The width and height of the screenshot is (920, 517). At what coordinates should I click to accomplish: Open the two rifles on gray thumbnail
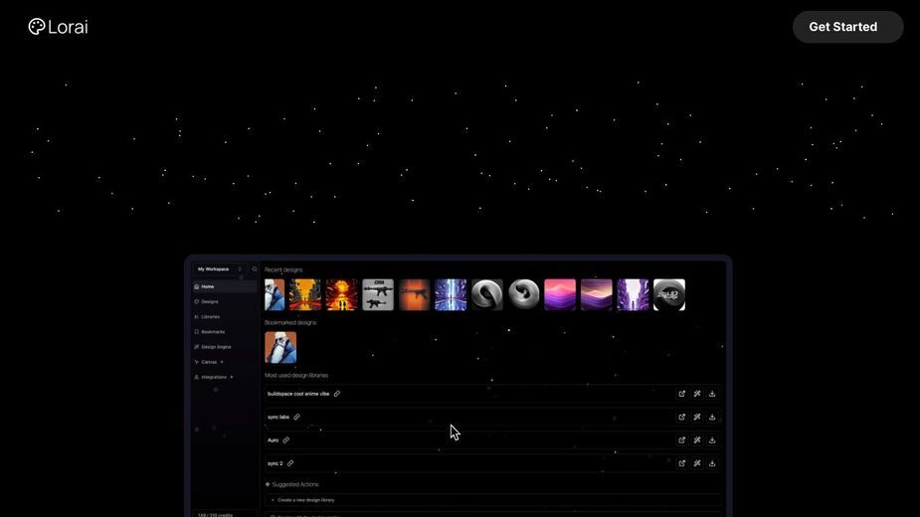pyautogui.click(x=378, y=294)
